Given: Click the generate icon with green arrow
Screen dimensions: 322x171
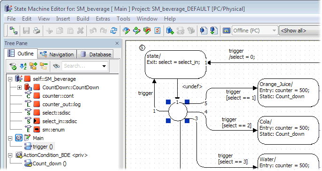Looking at the screenshot, I should (137, 31).
